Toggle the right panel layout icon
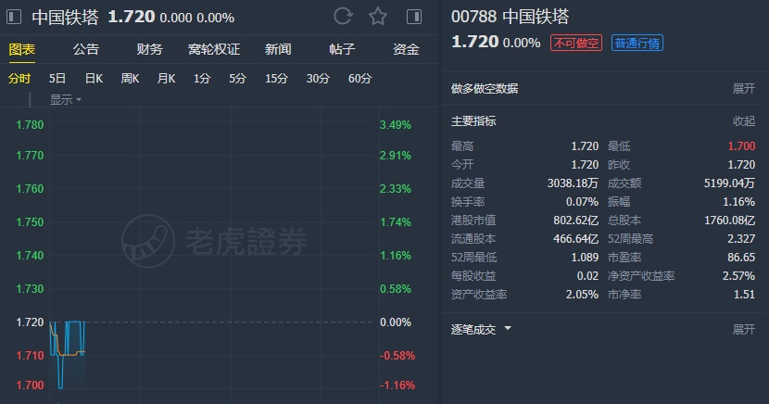This screenshot has width=769, height=404. click(x=413, y=16)
